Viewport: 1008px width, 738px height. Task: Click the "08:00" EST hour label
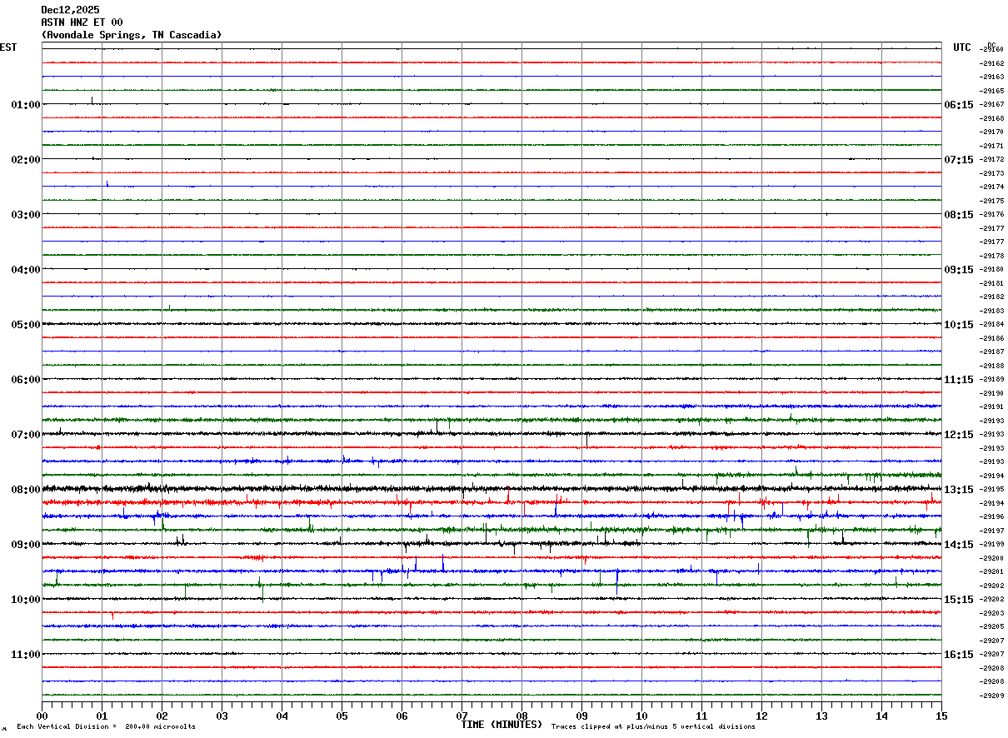click(26, 490)
